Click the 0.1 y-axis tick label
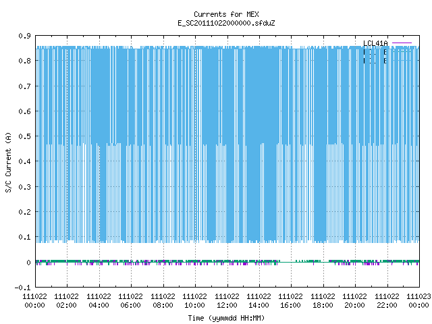The image size is (432, 324). [x=24, y=237]
